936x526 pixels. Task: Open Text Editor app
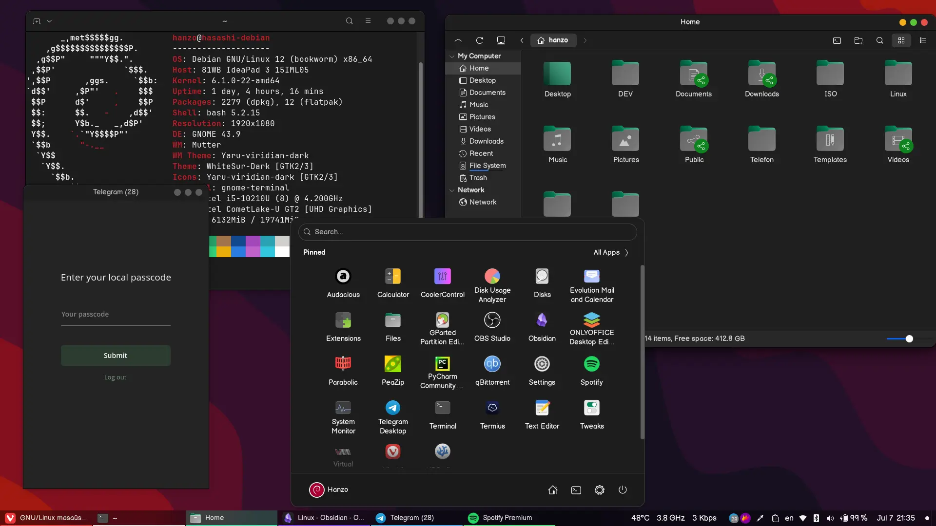(542, 414)
